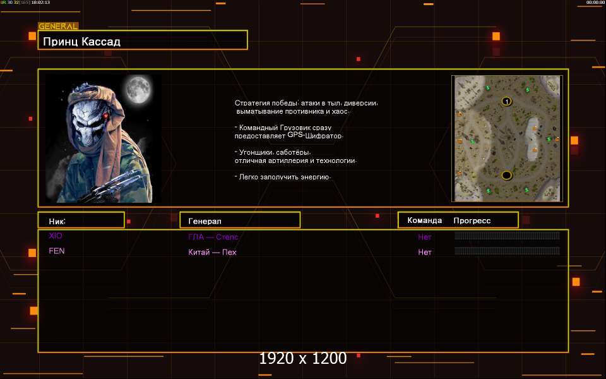Click the Принц Кассад name field
Viewport: 606px width, 379px height.
click(x=143, y=42)
